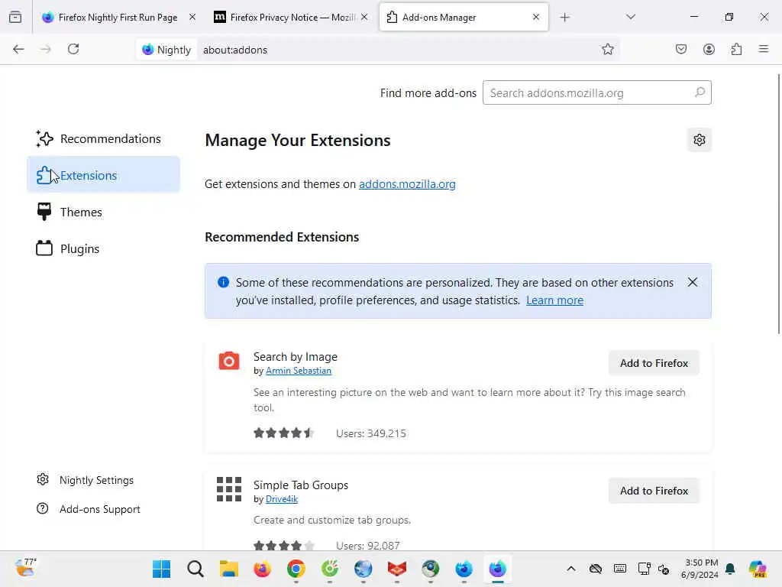Open the Themes category in the sidebar
782x587 pixels.
(x=103, y=212)
